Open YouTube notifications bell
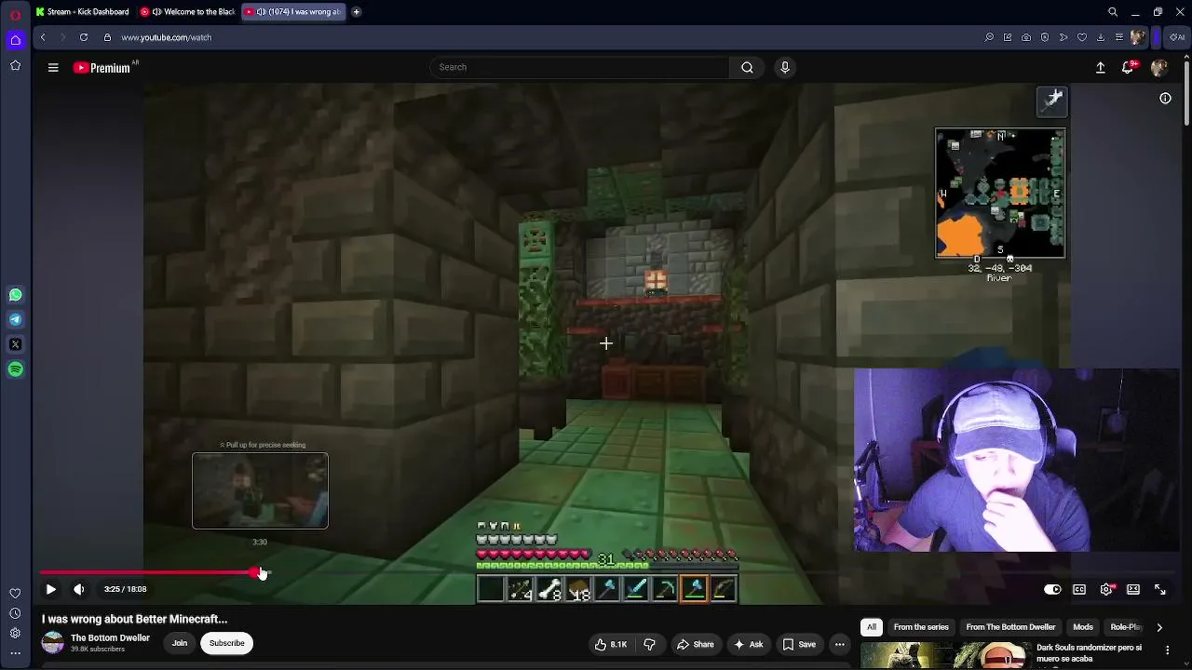This screenshot has height=670, width=1192. (1128, 67)
